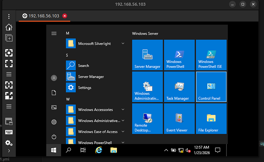Open Settings gear in Start menu rail
The width and height of the screenshot is (264, 162).
[x=54, y=122]
